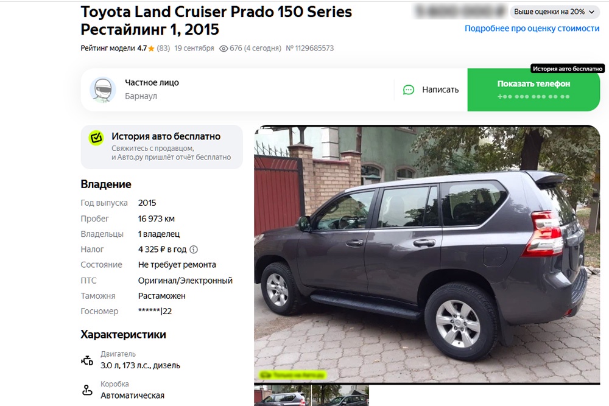Click the 'История авто бесплатно' black tooltip badge
The image size is (609, 406).
(x=568, y=69)
